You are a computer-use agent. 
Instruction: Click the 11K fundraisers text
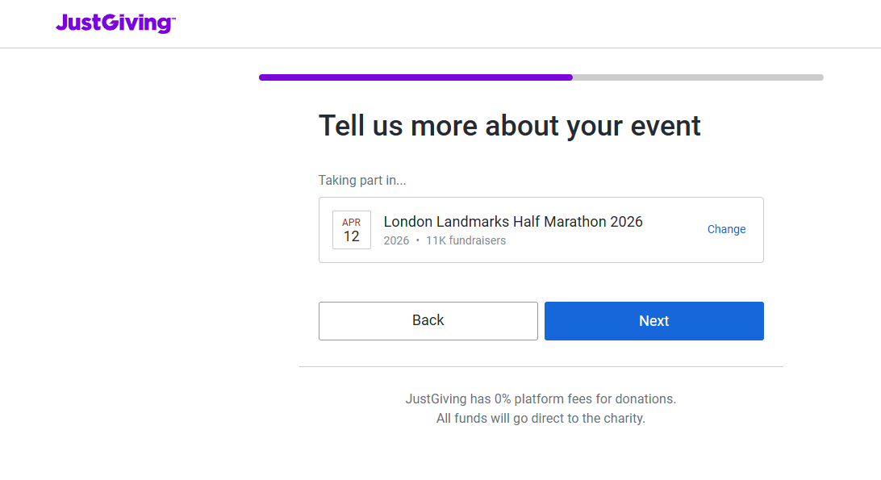pos(466,240)
